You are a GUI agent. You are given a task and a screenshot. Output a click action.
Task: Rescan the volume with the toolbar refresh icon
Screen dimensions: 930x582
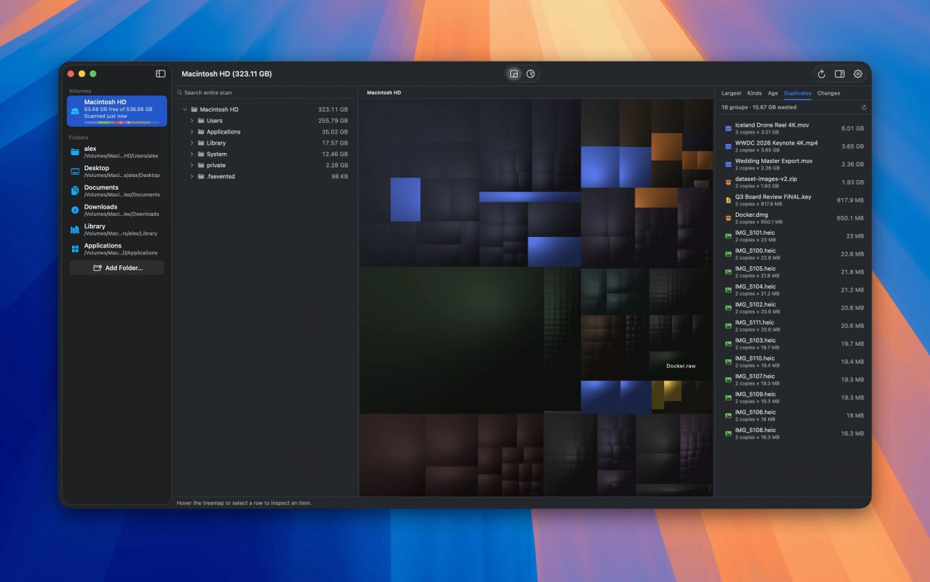coord(821,73)
